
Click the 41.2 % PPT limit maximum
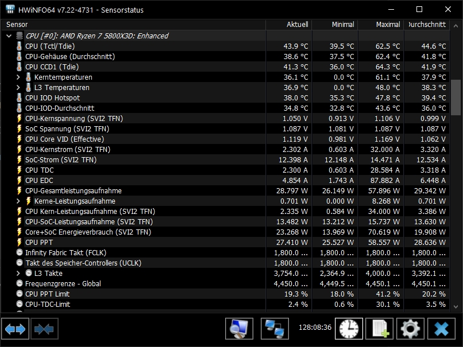[x=388, y=294]
